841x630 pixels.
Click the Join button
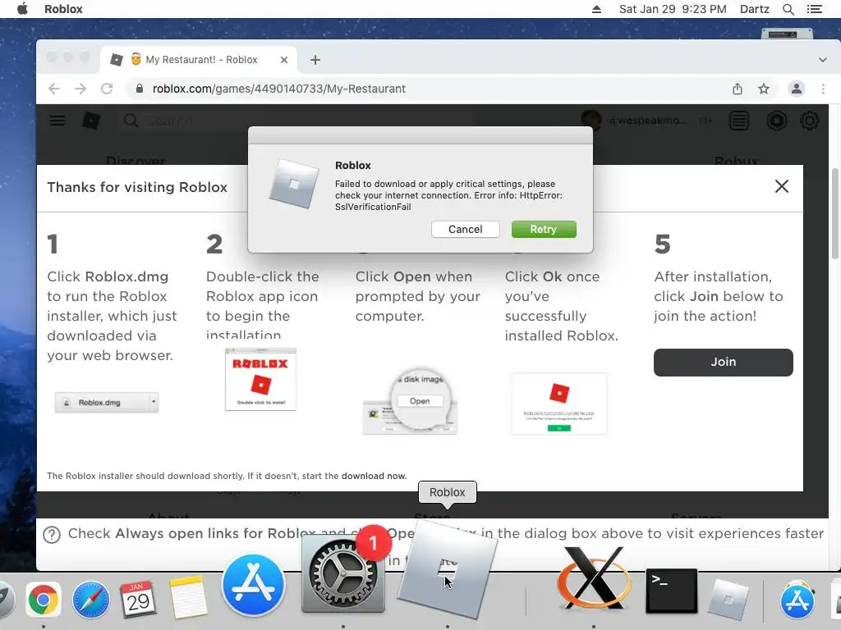click(723, 362)
